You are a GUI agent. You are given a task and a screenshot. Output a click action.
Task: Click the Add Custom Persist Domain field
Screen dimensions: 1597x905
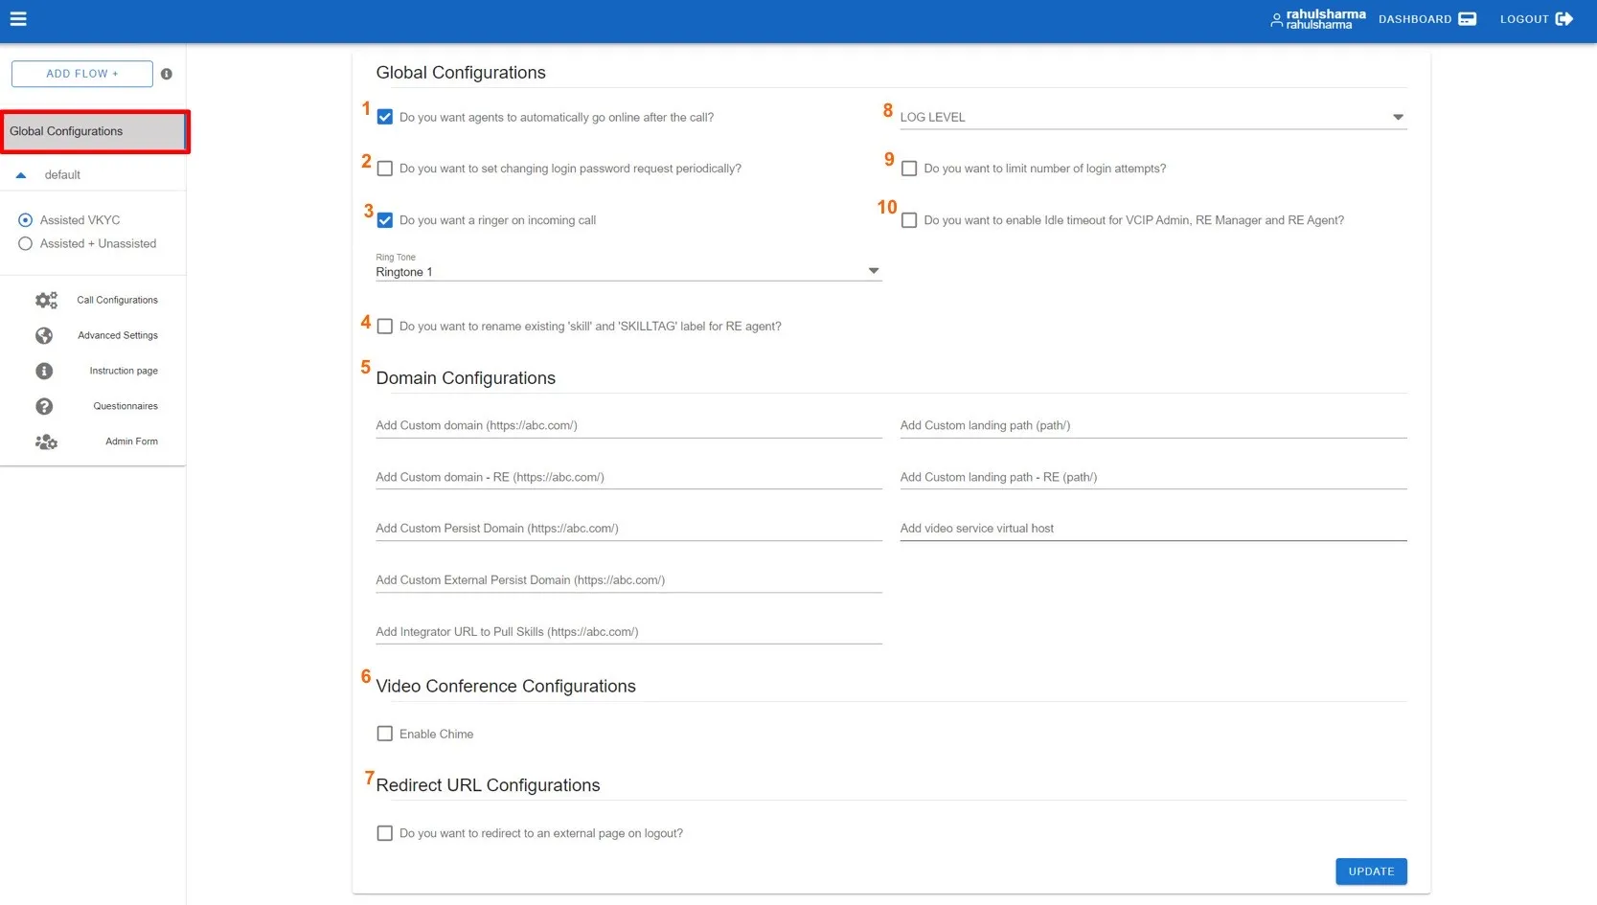pos(628,529)
